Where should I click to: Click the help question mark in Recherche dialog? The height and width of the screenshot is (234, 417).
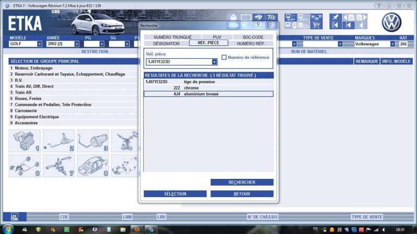pos(257,24)
